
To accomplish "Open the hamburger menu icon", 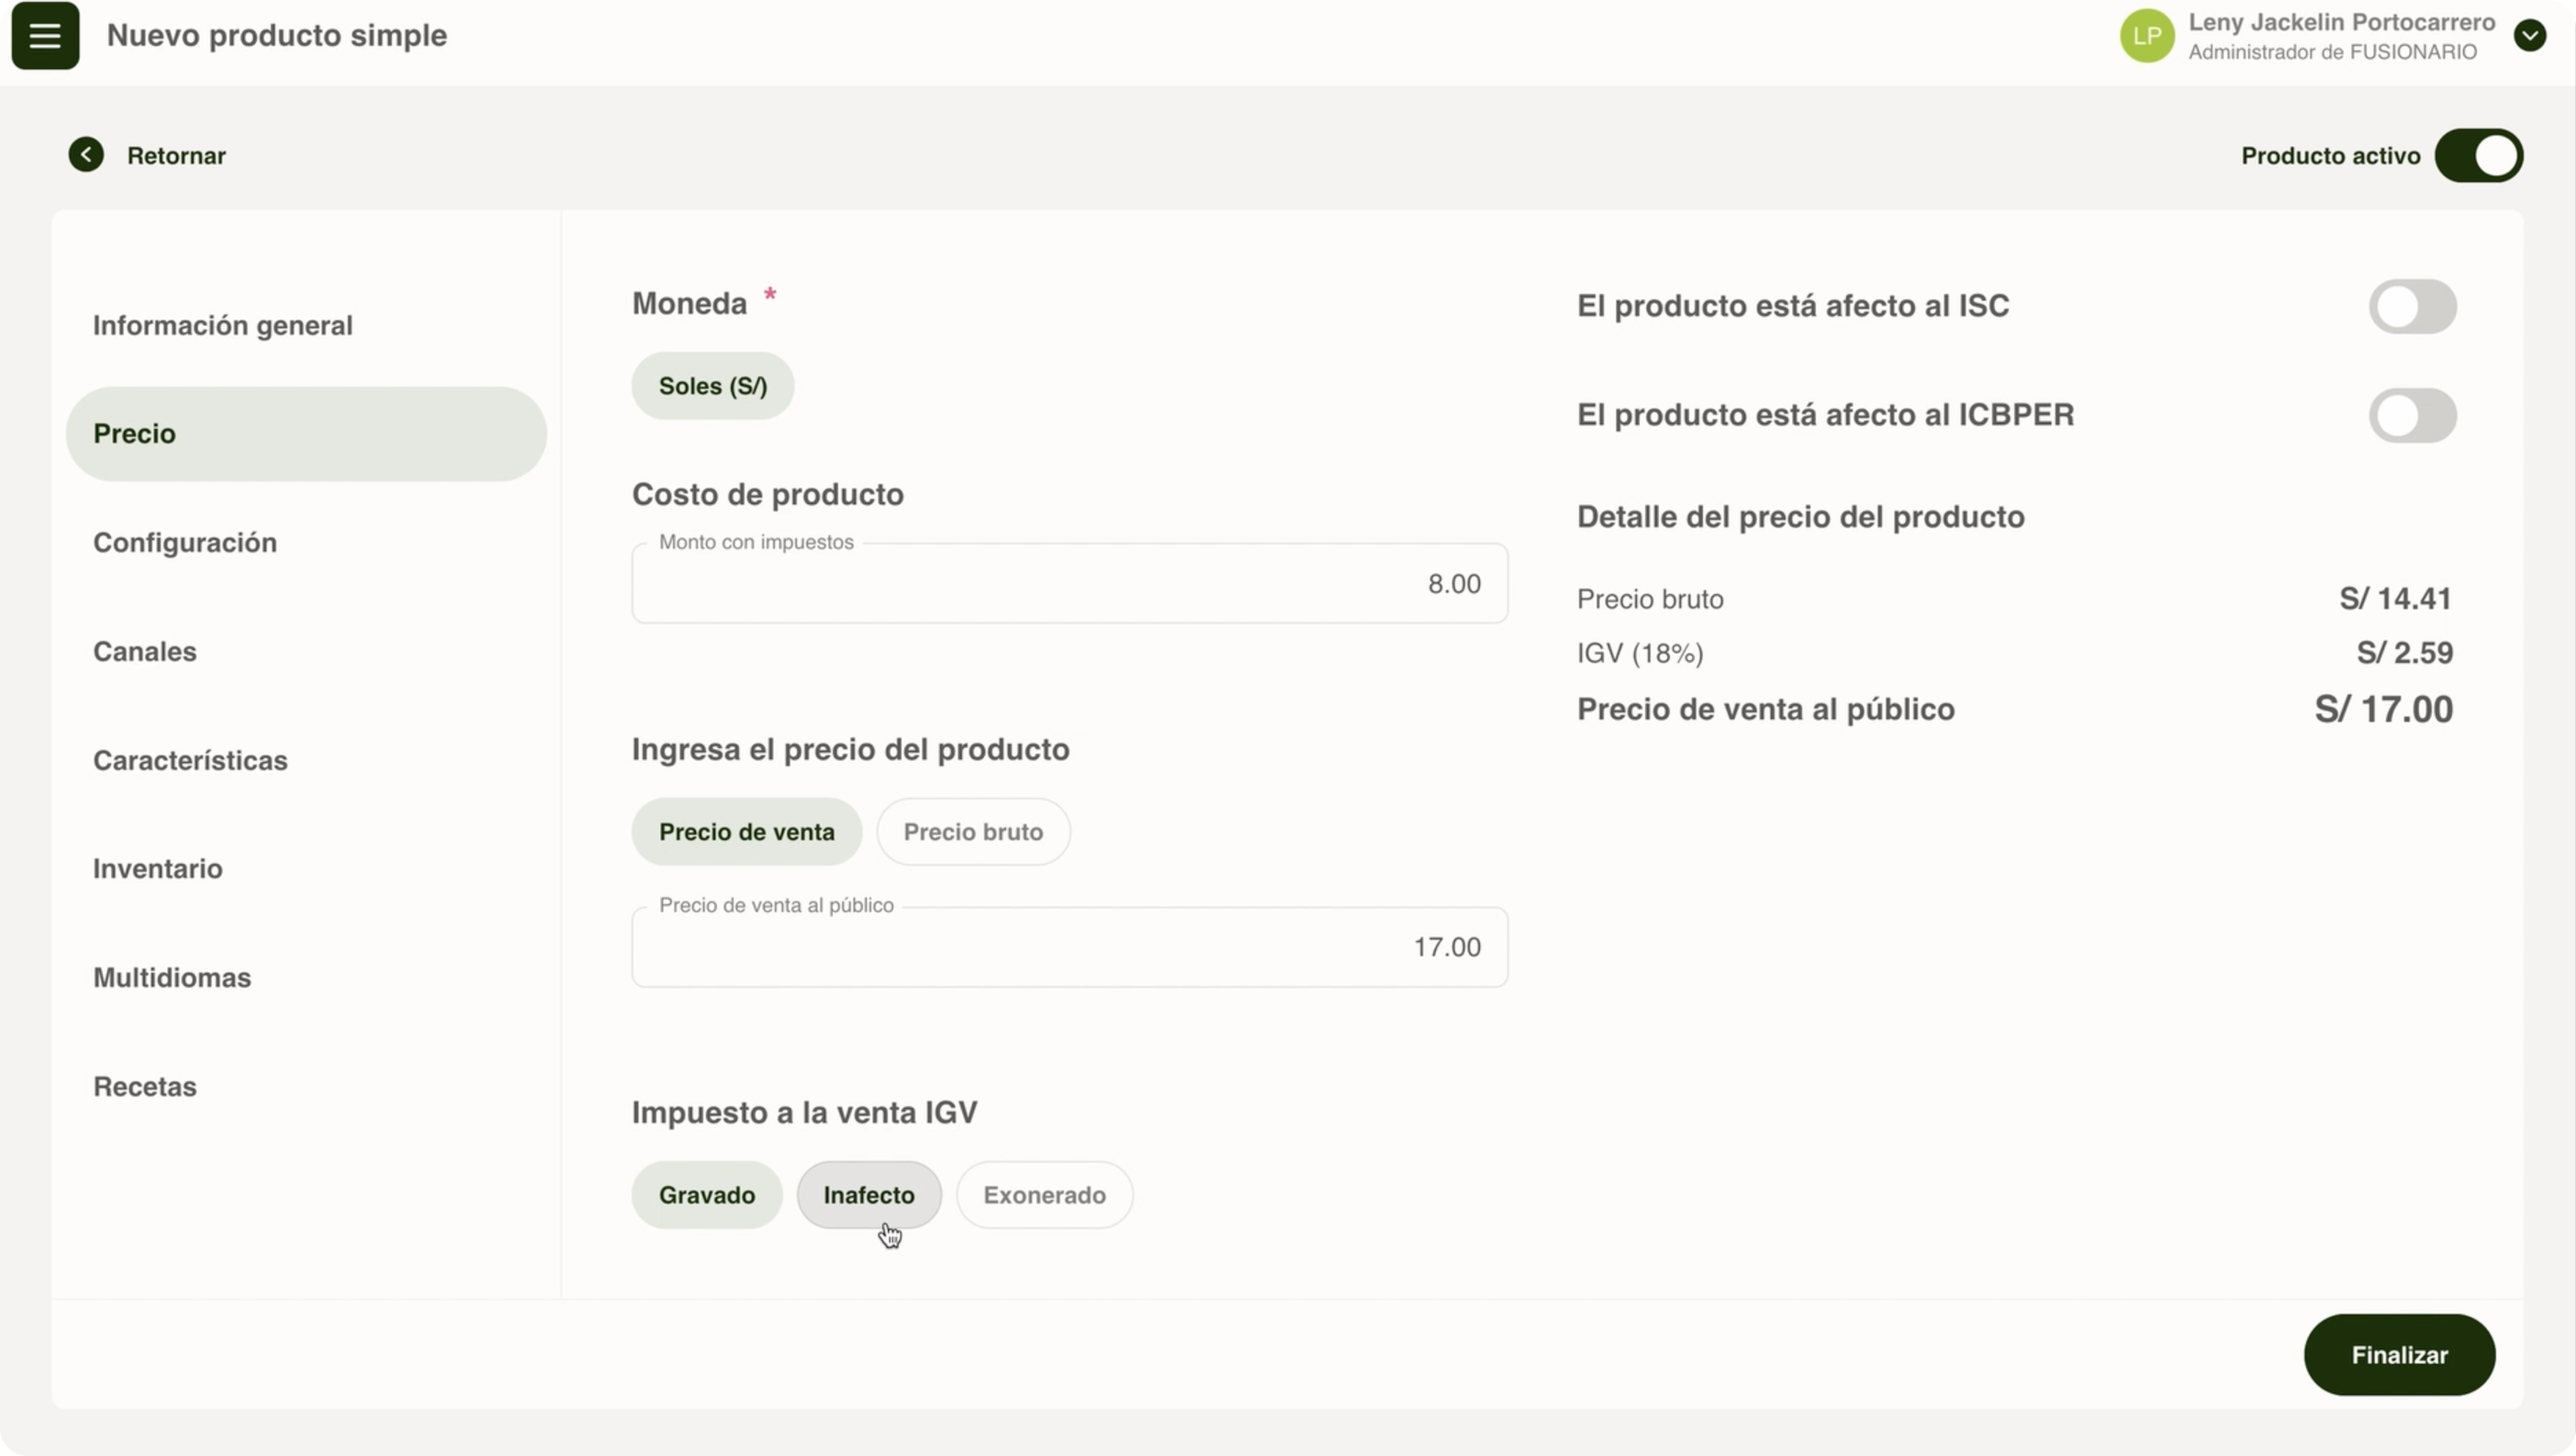I will point(45,36).
